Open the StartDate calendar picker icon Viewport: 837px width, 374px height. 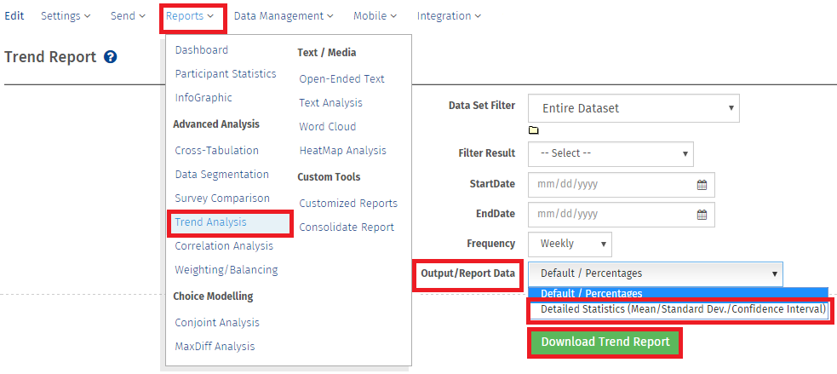tap(702, 185)
